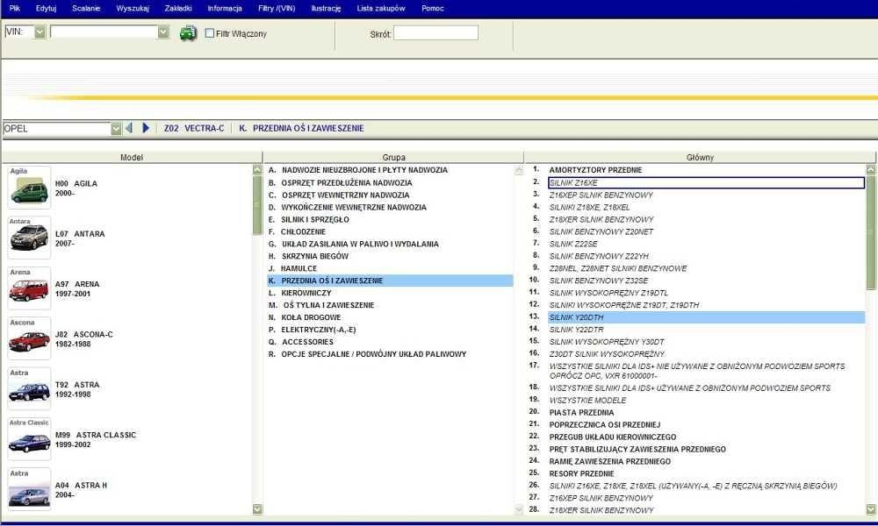Click the Model column header
Viewport: 878px width, 526px height.
coord(133,158)
